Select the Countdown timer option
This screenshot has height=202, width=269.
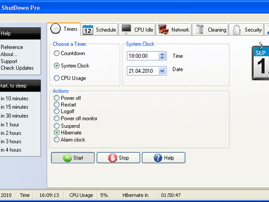69,53
